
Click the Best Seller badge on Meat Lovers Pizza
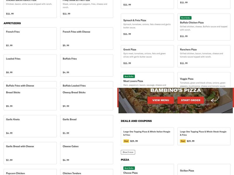coord(129,76)
